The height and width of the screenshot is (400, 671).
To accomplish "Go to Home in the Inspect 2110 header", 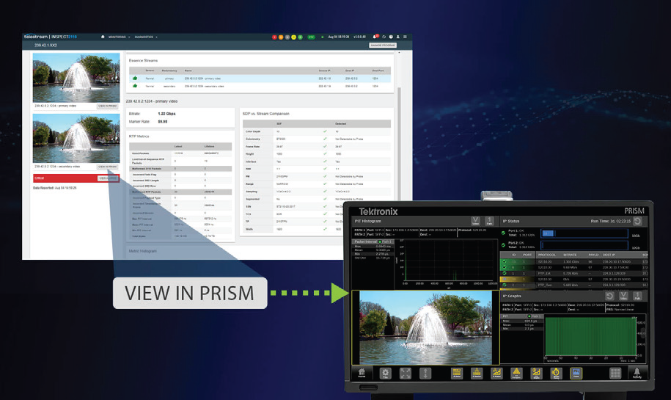I will 103,37.
